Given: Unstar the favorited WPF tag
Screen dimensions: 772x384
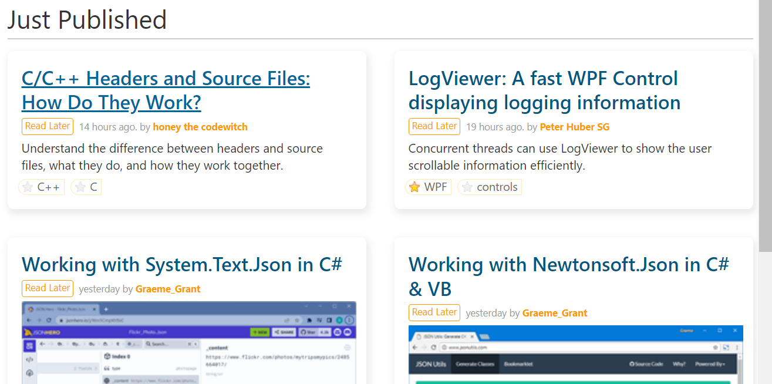Looking at the screenshot, I should (414, 187).
